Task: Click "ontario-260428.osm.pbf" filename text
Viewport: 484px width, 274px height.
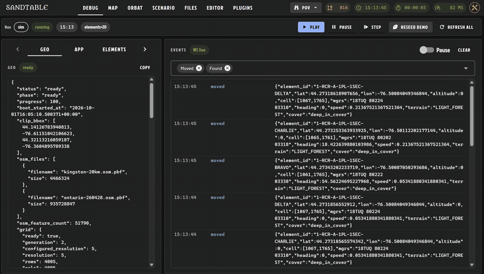Action: pos(95,197)
